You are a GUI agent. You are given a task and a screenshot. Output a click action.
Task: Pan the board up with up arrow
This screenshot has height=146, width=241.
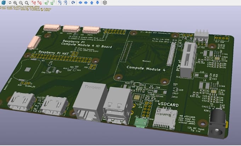pos(92,2)
